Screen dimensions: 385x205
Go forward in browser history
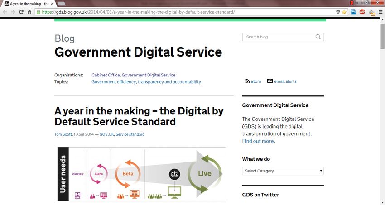(13, 12)
